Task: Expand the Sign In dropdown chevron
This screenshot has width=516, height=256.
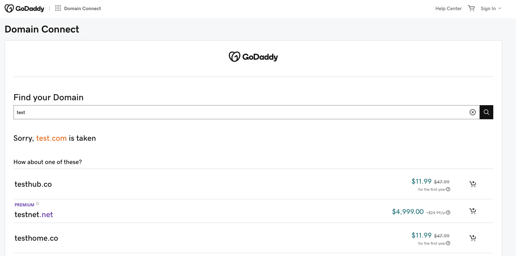Action: [501, 8]
